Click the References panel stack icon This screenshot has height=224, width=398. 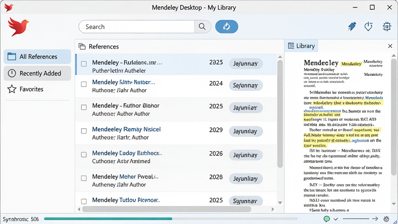[x=82, y=47]
